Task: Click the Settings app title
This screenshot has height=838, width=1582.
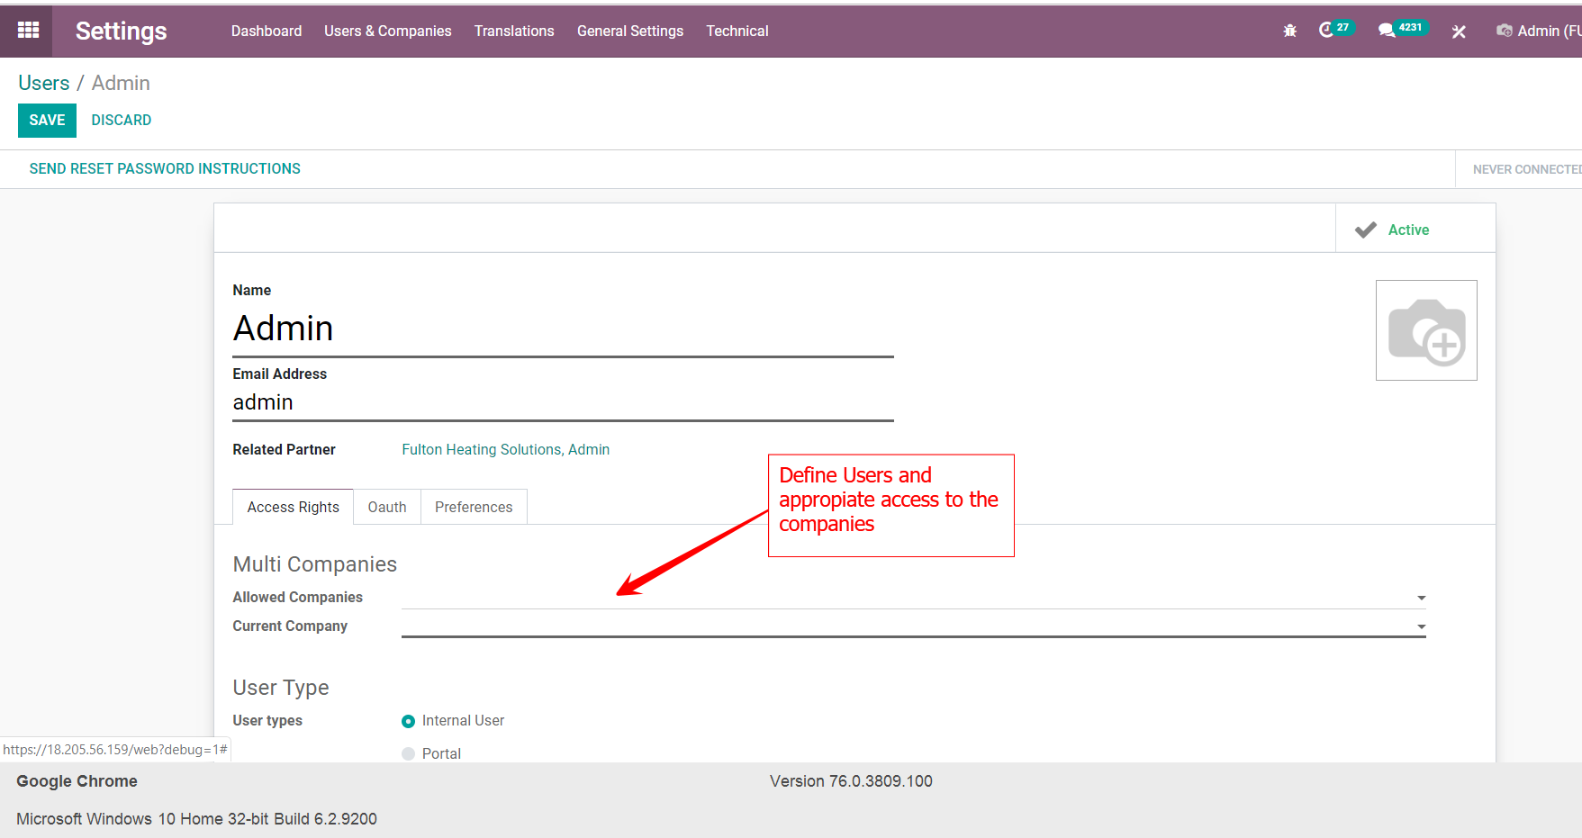Action: (122, 31)
